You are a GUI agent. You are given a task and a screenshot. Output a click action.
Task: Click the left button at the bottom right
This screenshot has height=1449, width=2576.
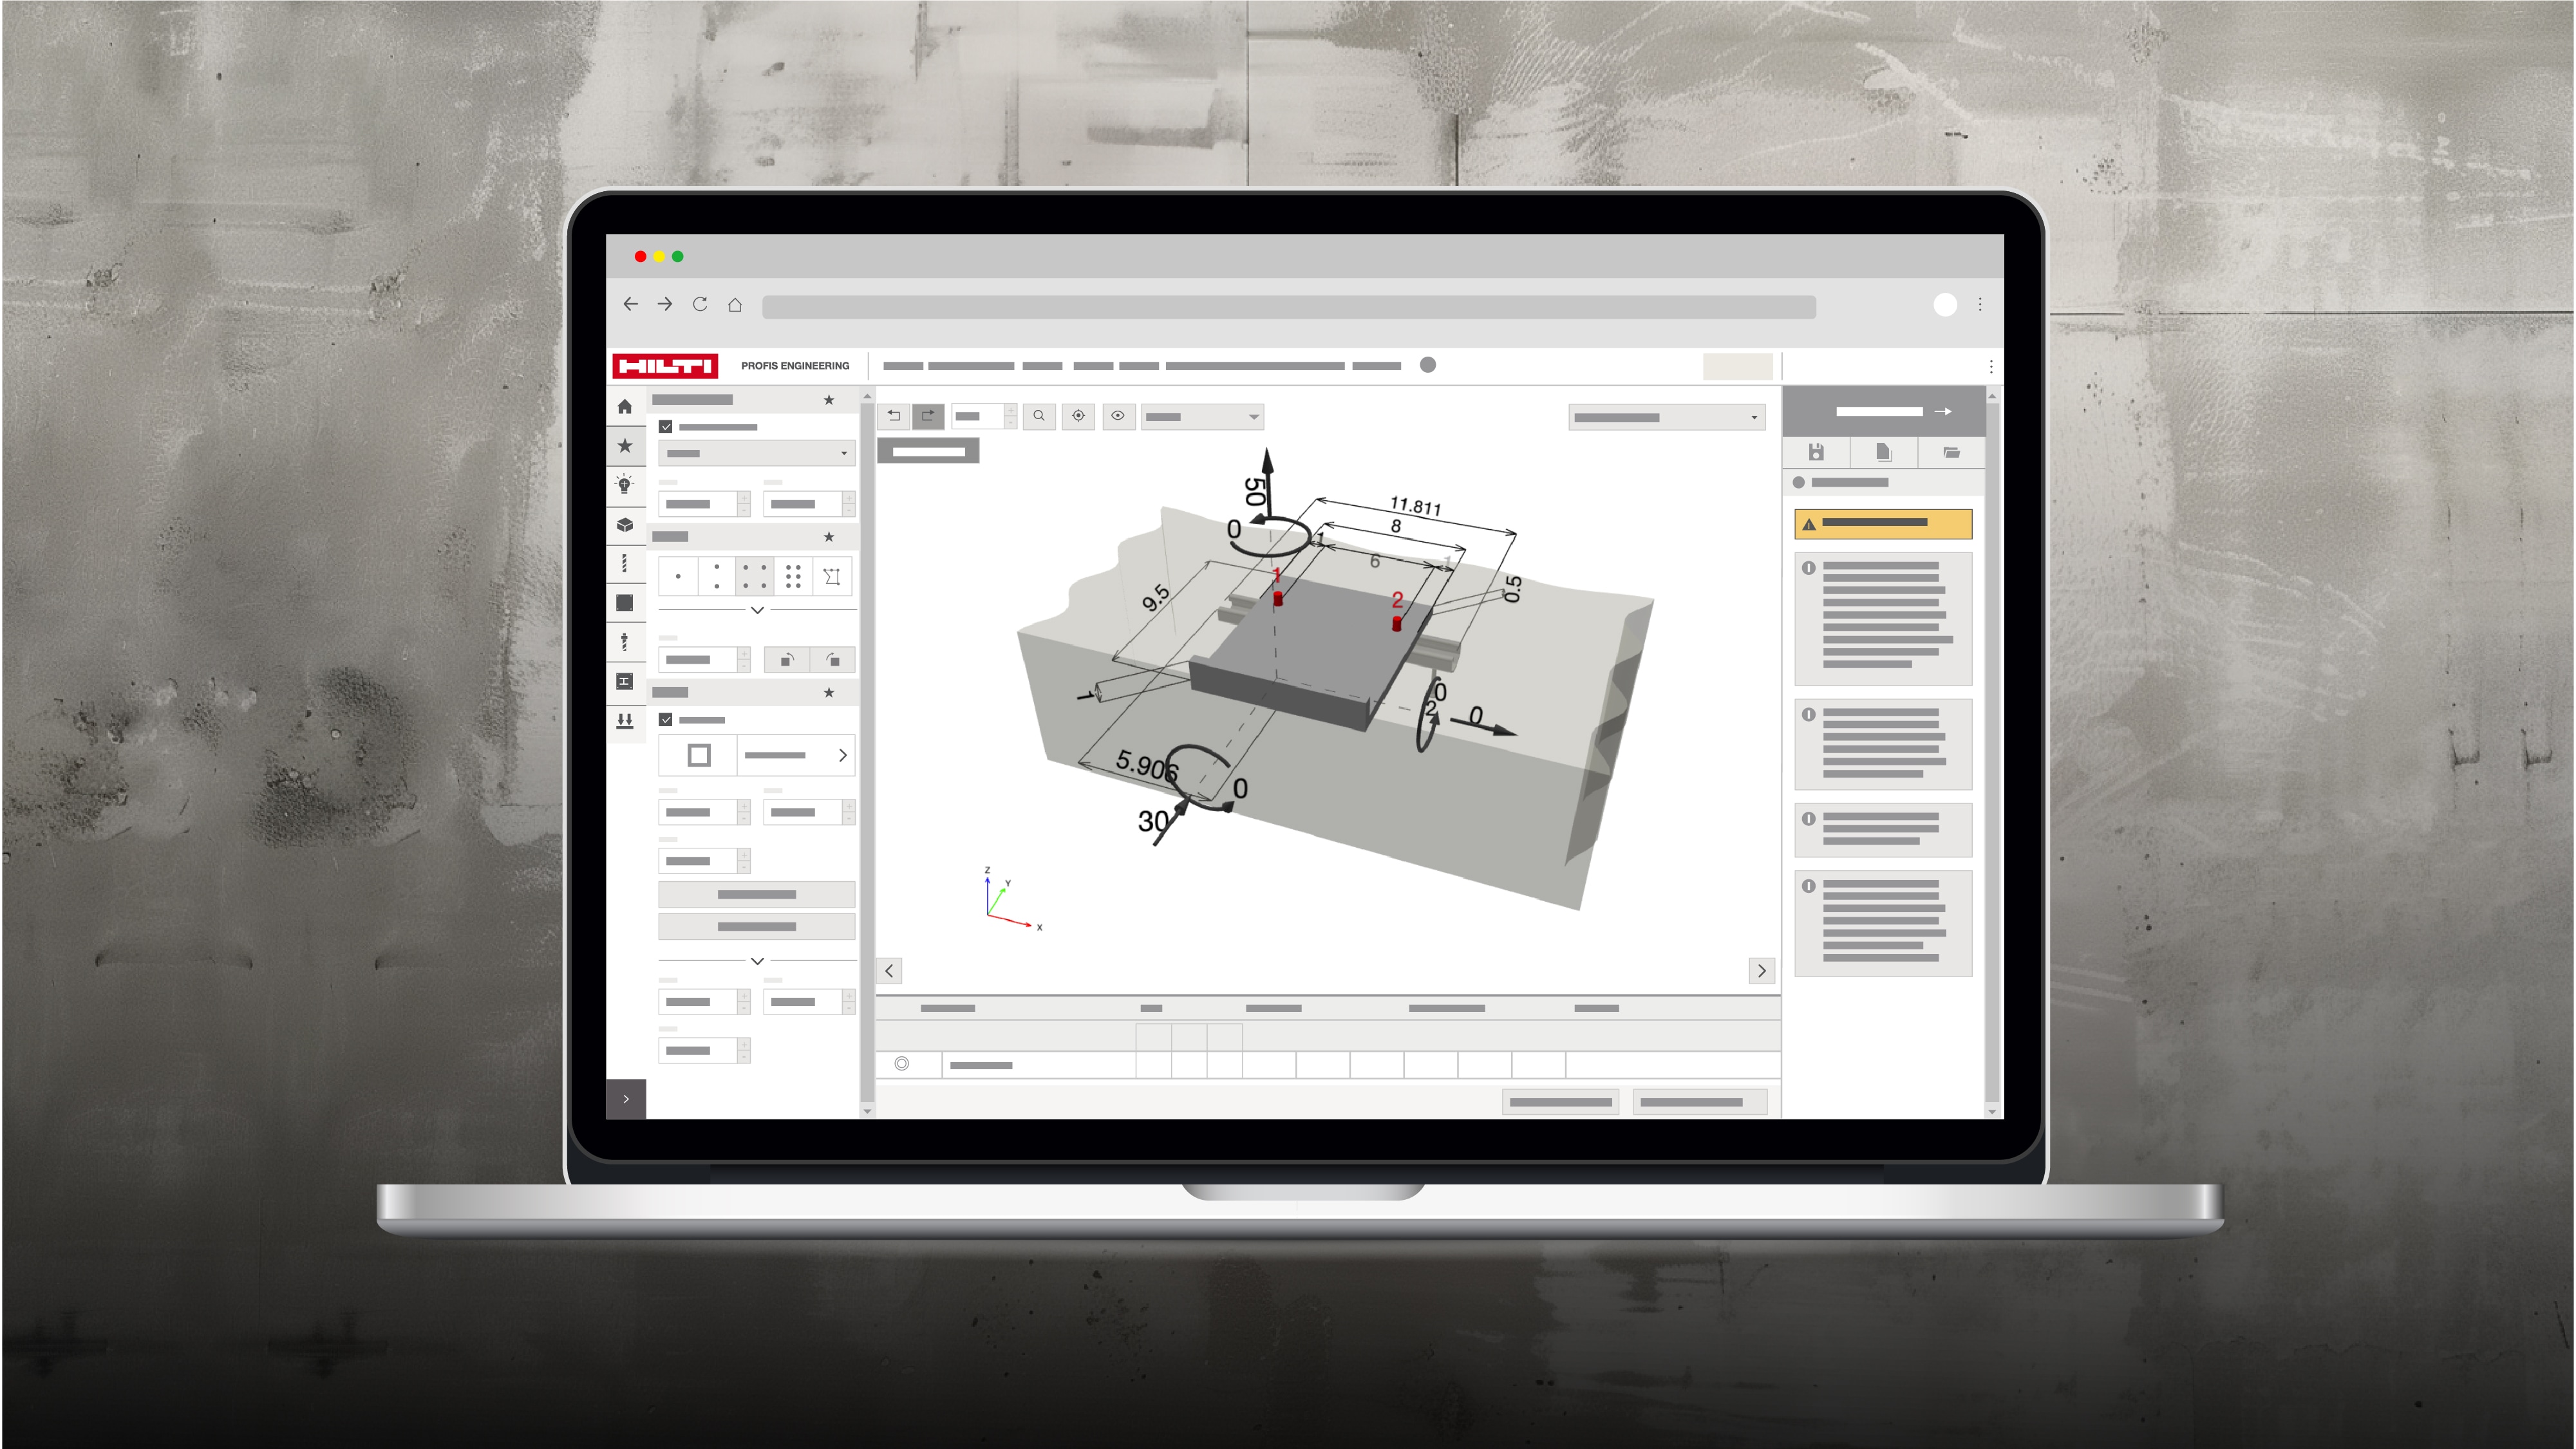(x=1561, y=1102)
